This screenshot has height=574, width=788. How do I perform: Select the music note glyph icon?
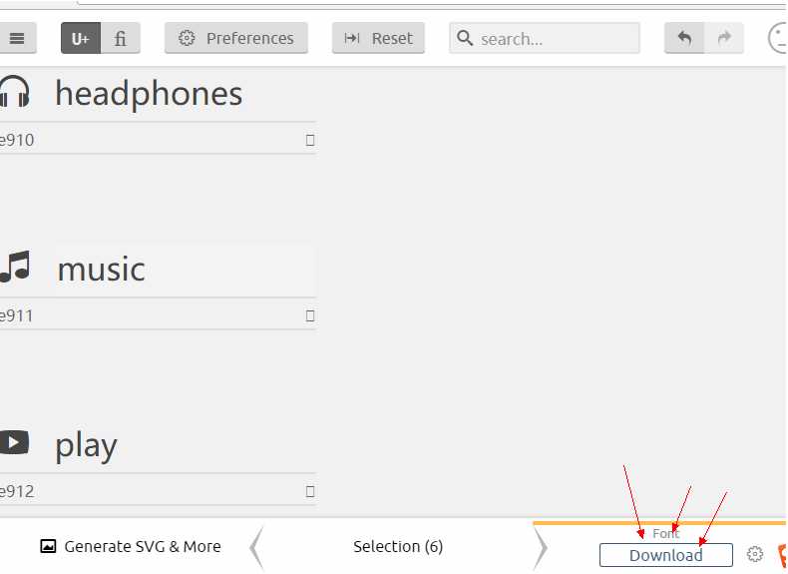pos(15,267)
